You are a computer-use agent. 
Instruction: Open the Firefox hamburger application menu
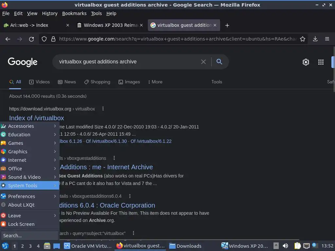point(327,39)
